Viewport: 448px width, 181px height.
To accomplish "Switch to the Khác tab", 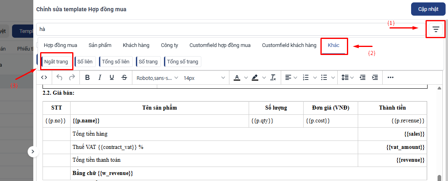I will pyautogui.click(x=334, y=45).
